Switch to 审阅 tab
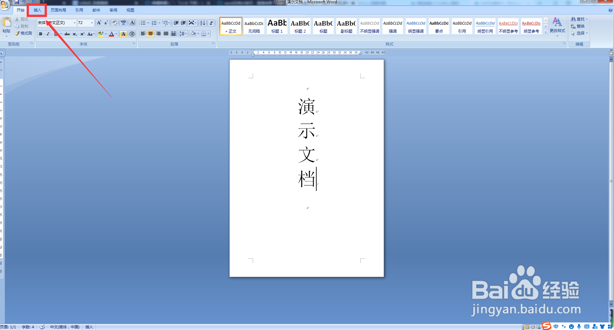 113,10
